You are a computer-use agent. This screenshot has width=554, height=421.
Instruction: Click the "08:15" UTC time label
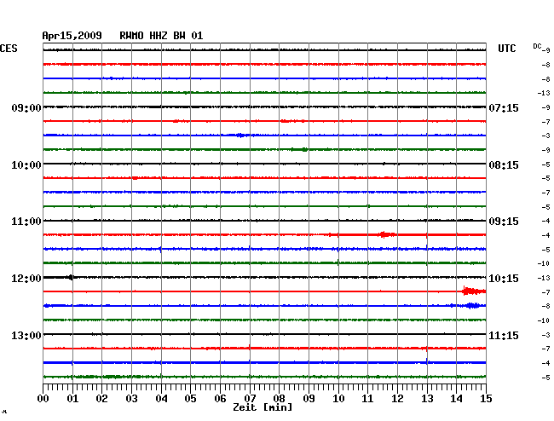tap(504, 165)
